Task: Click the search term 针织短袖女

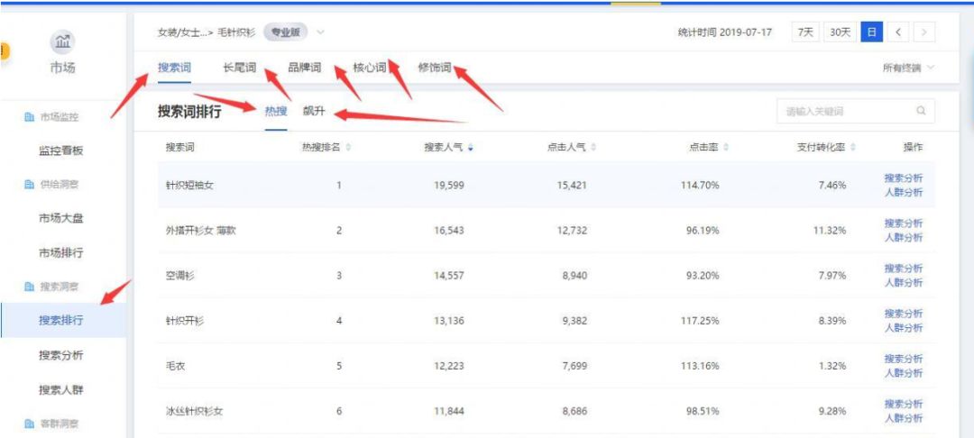Action: (x=188, y=185)
